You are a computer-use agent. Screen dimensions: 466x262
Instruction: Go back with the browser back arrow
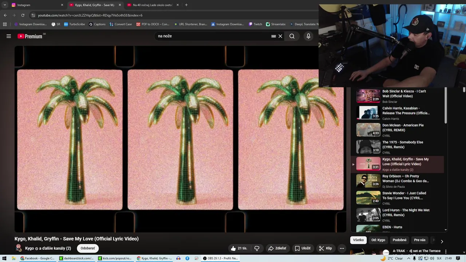coord(5,15)
